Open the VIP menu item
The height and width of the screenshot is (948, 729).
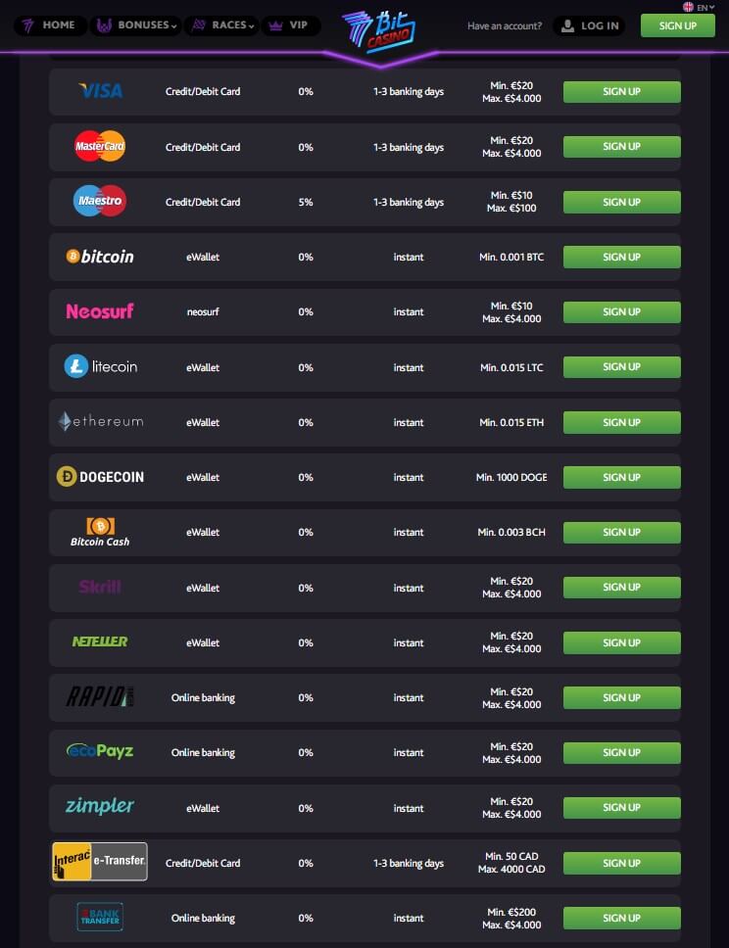click(x=291, y=25)
